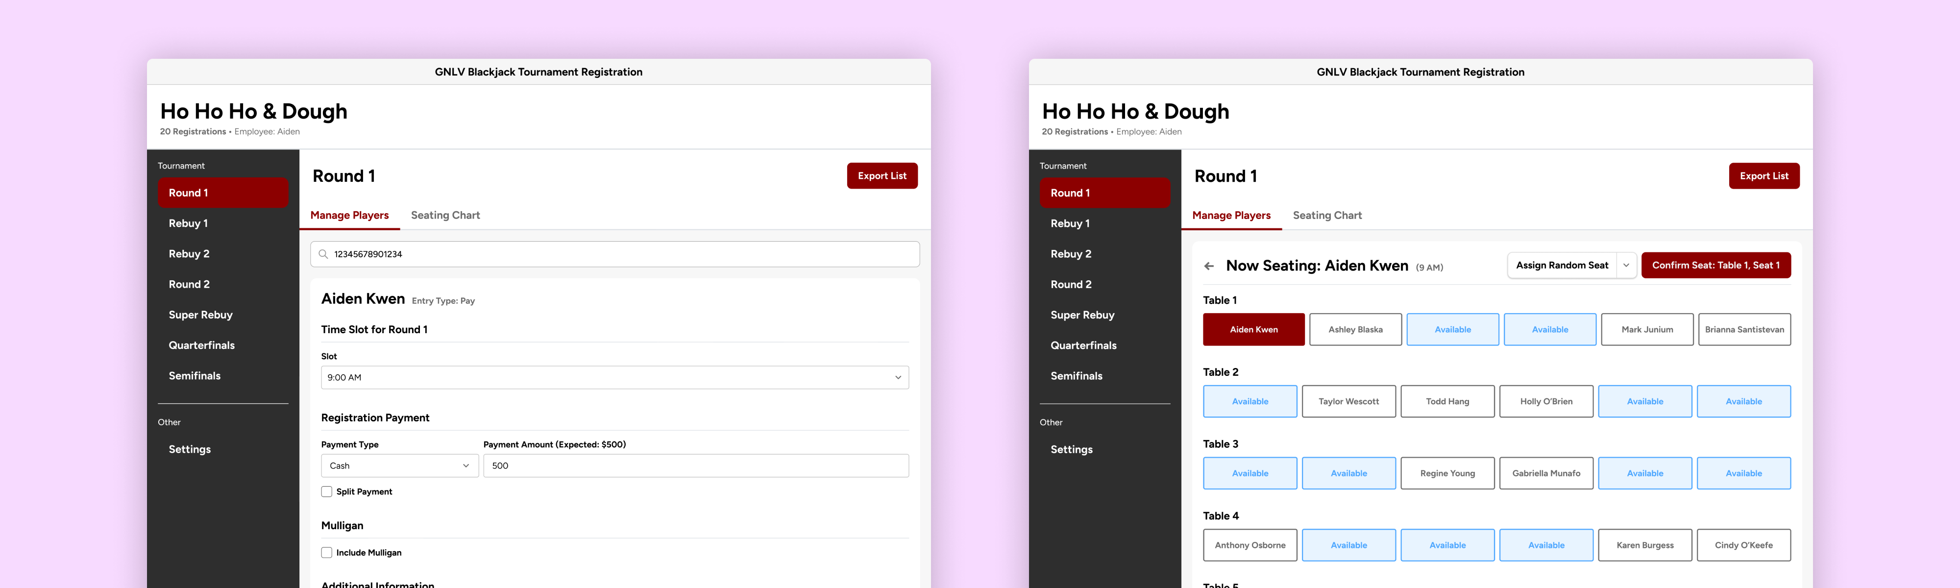The image size is (1960, 588).
Task: Open Settings in the left sidebar
Action: tap(190, 449)
